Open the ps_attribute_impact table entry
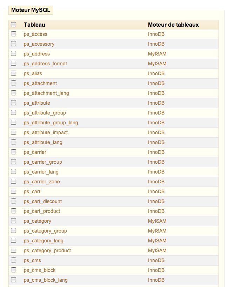This screenshot has width=235, height=287. pyautogui.click(x=46, y=132)
